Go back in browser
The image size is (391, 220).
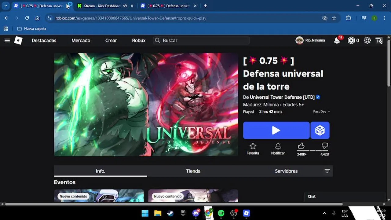click(6, 18)
